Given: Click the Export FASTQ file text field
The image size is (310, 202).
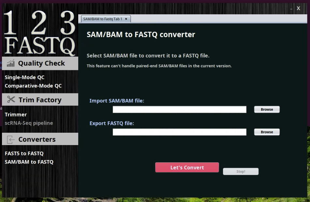Looking at the screenshot, I should click(179, 132).
